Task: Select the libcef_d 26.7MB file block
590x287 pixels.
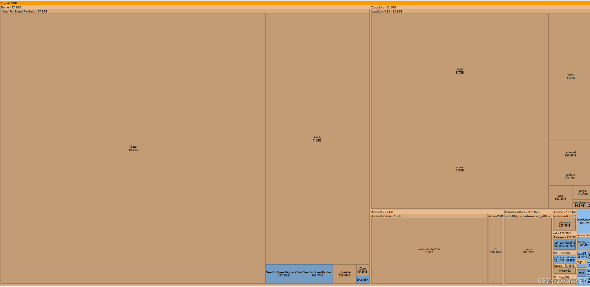Action: 570,244
